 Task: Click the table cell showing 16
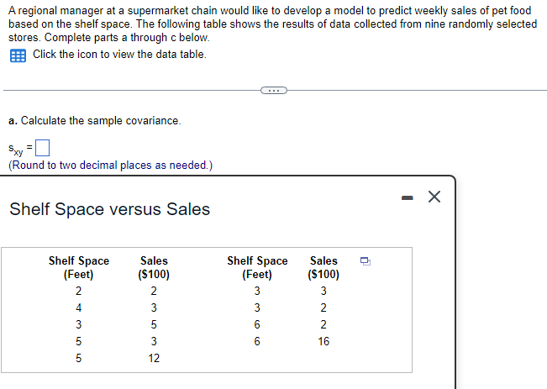pyautogui.click(x=323, y=341)
